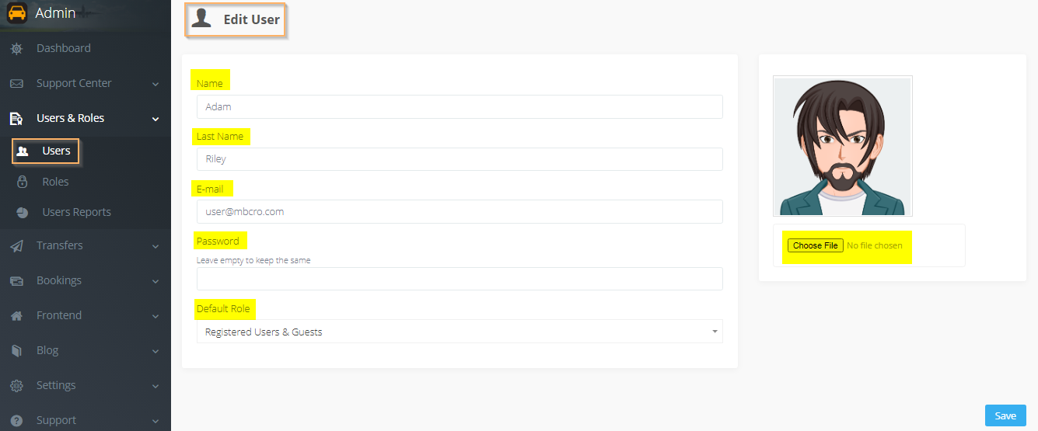
Task: Click the Roles padlock icon
Action: coord(23,182)
